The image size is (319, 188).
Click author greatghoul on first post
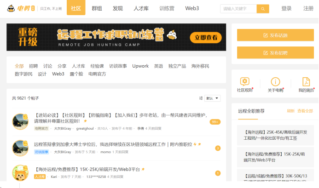(x=85, y=128)
